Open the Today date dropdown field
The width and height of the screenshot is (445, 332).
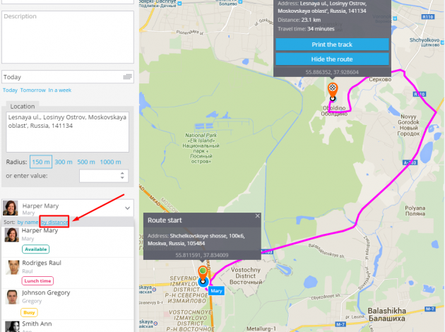click(x=62, y=76)
